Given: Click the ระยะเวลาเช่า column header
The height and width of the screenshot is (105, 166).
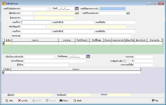Looking at the screenshot, I should 118,40.
